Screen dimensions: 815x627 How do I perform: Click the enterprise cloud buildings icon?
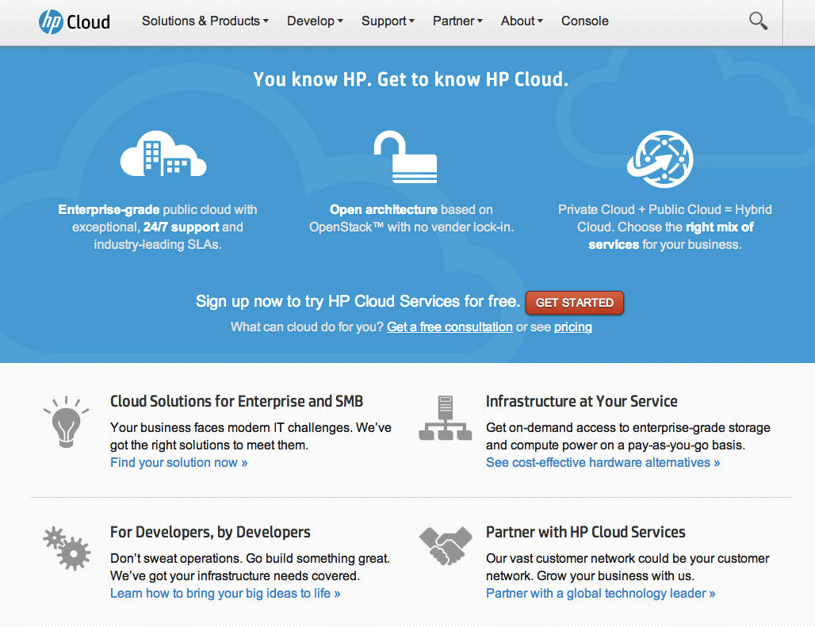point(163,154)
